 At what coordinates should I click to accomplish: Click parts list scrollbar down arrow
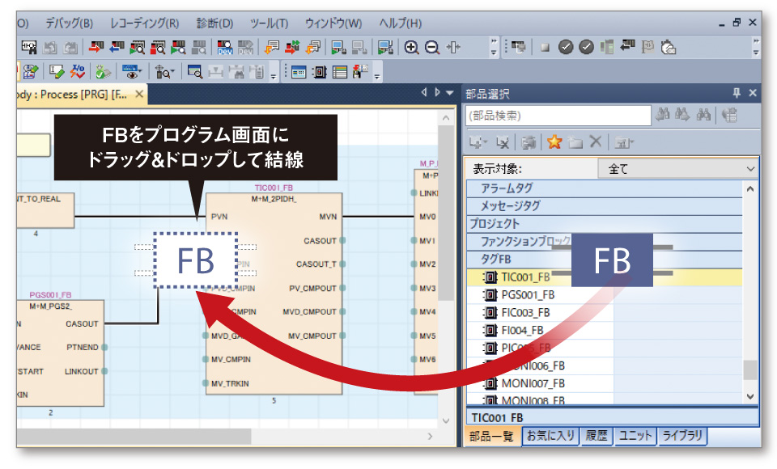(750, 396)
